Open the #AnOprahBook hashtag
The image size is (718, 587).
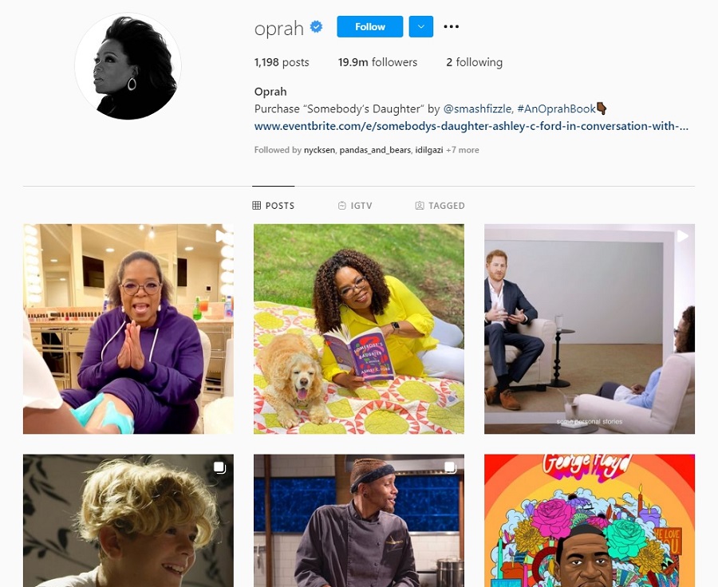(x=556, y=109)
